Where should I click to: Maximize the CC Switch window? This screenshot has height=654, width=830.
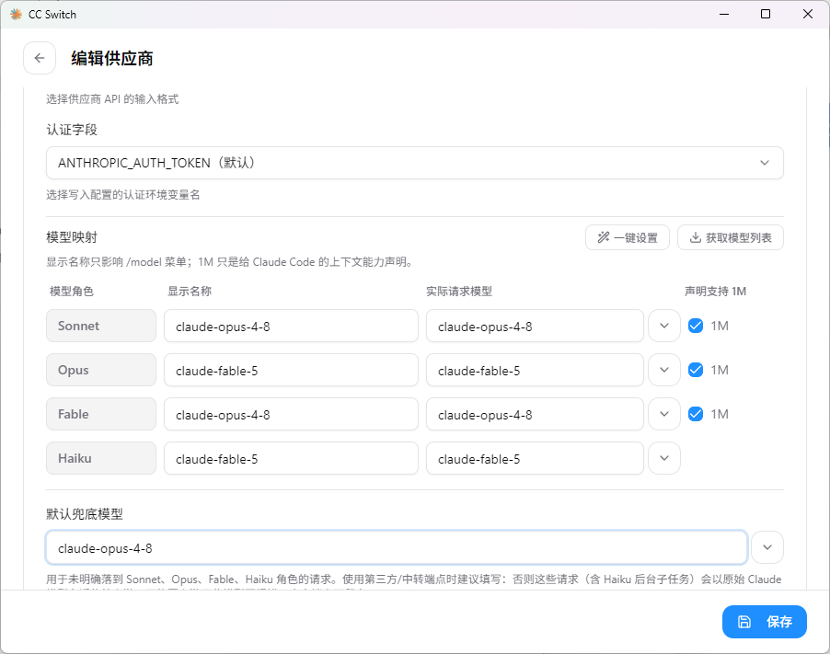(x=766, y=15)
